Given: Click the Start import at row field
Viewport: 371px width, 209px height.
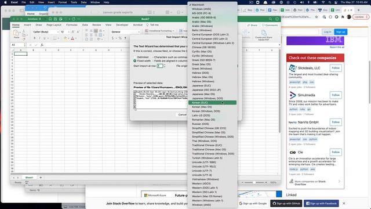Looking at the screenshot, I should tap(160, 66).
